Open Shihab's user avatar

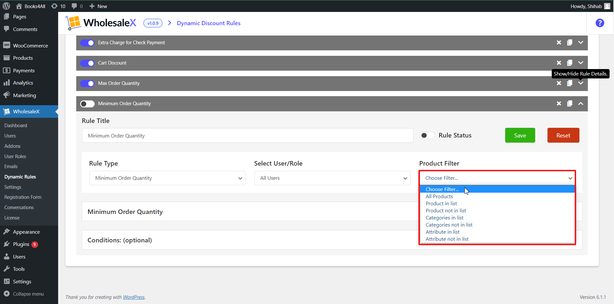(607, 6)
